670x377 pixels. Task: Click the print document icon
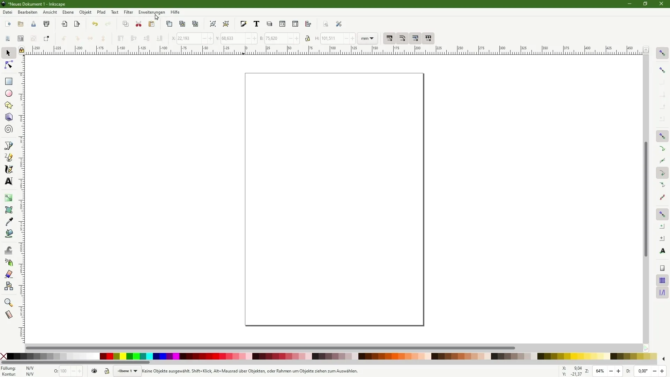[46, 24]
